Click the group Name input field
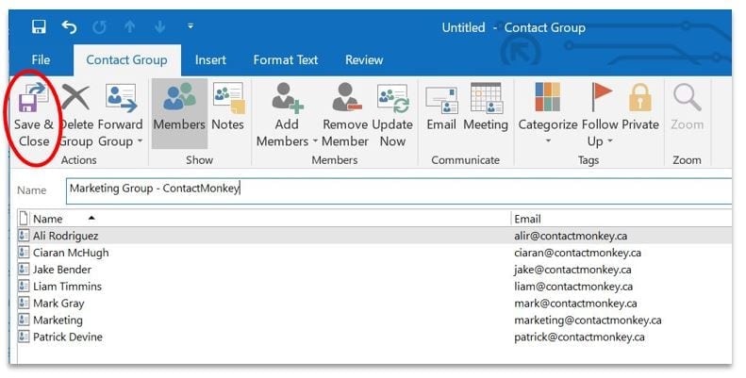The image size is (746, 378). click(399, 191)
